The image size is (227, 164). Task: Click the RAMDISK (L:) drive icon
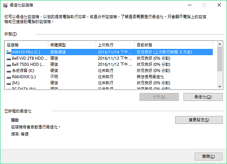pos(9,77)
